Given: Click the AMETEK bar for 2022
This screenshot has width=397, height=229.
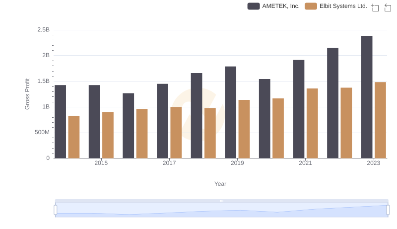Looking at the screenshot, I should (x=332, y=103).
